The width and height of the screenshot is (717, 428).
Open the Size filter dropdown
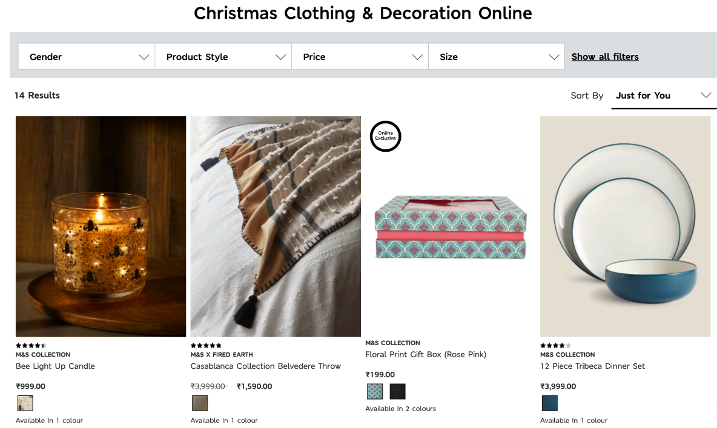pos(497,57)
